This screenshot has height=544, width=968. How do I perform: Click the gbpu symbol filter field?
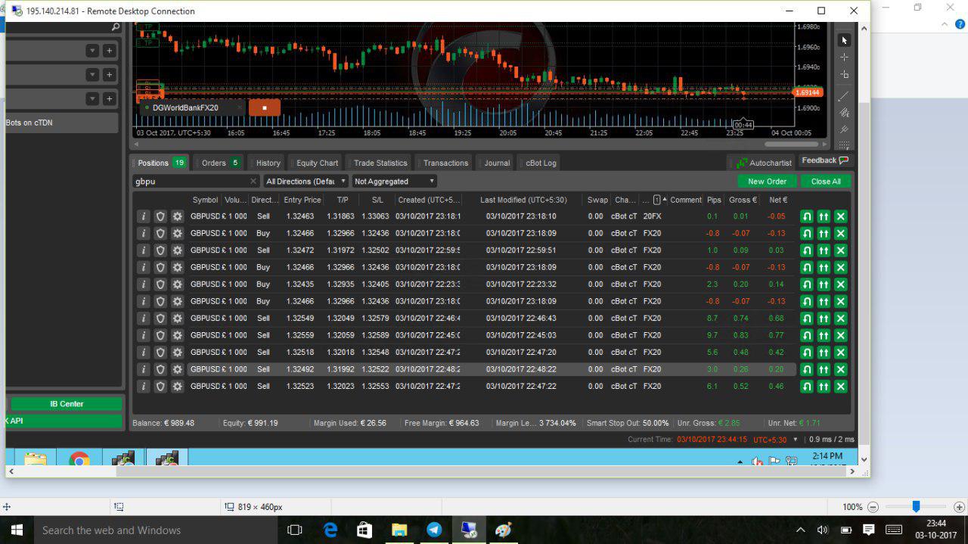tap(196, 182)
